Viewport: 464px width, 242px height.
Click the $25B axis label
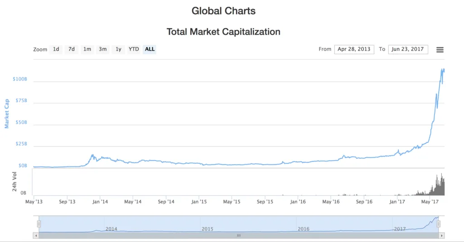pyautogui.click(x=21, y=144)
